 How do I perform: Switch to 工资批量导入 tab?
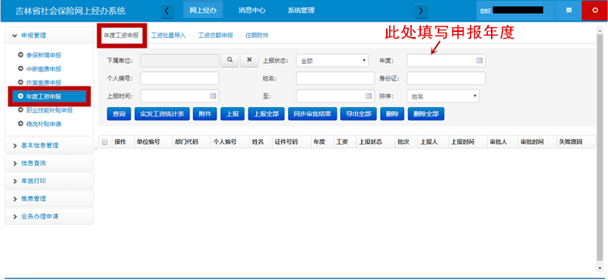pyautogui.click(x=169, y=35)
